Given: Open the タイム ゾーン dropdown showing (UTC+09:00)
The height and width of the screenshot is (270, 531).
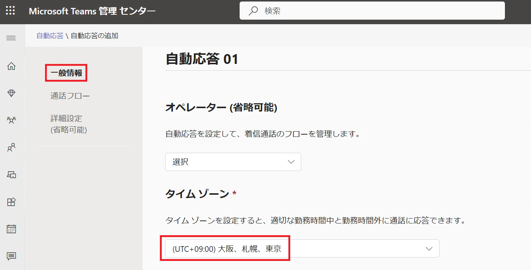Looking at the screenshot, I should click(x=302, y=248).
